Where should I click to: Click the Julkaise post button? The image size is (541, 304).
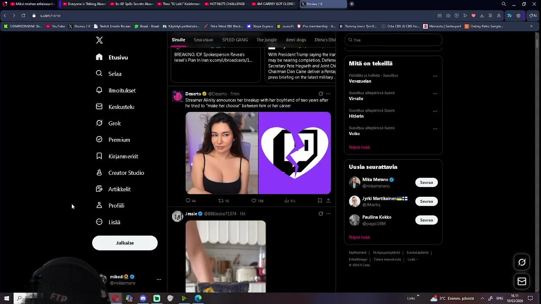[x=125, y=243]
